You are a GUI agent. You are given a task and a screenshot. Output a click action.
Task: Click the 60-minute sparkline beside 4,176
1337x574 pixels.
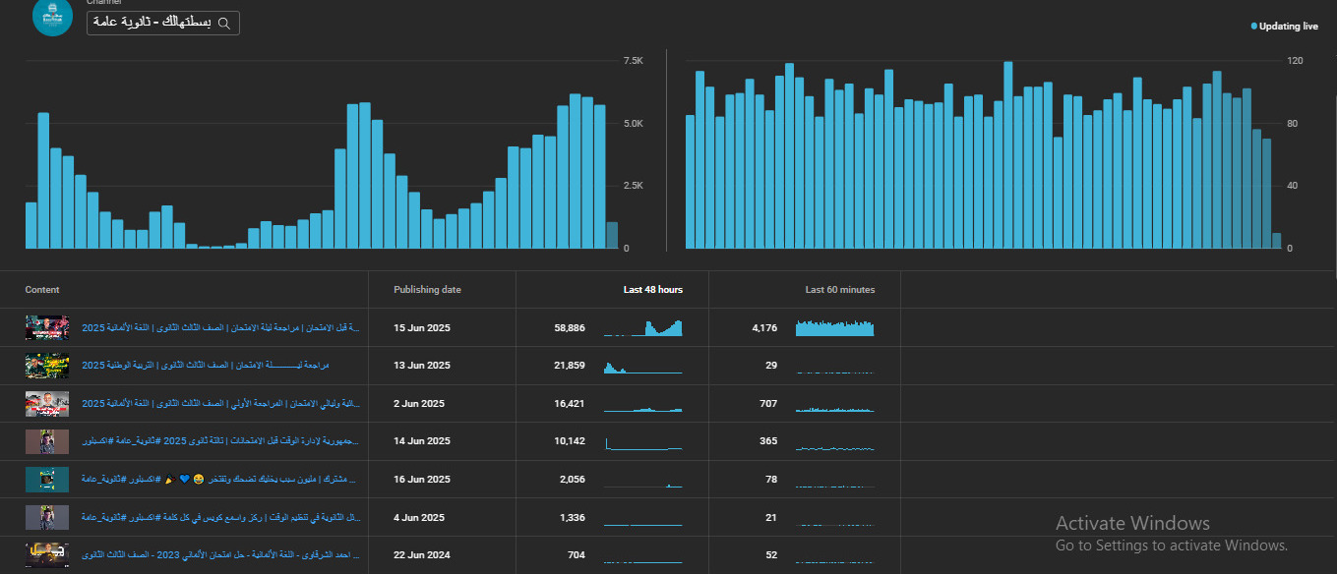pyautogui.click(x=834, y=327)
